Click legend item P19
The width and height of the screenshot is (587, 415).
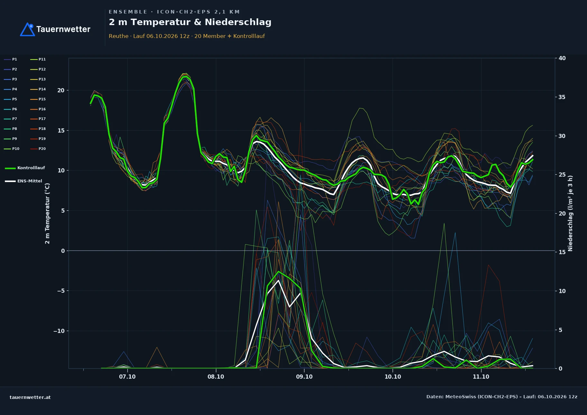coord(38,139)
